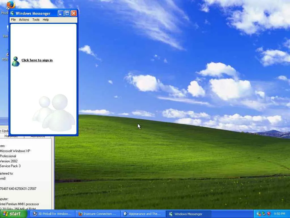This screenshot has width=290, height=218.
Task: Open the Start menu
Action: [x=13, y=214]
